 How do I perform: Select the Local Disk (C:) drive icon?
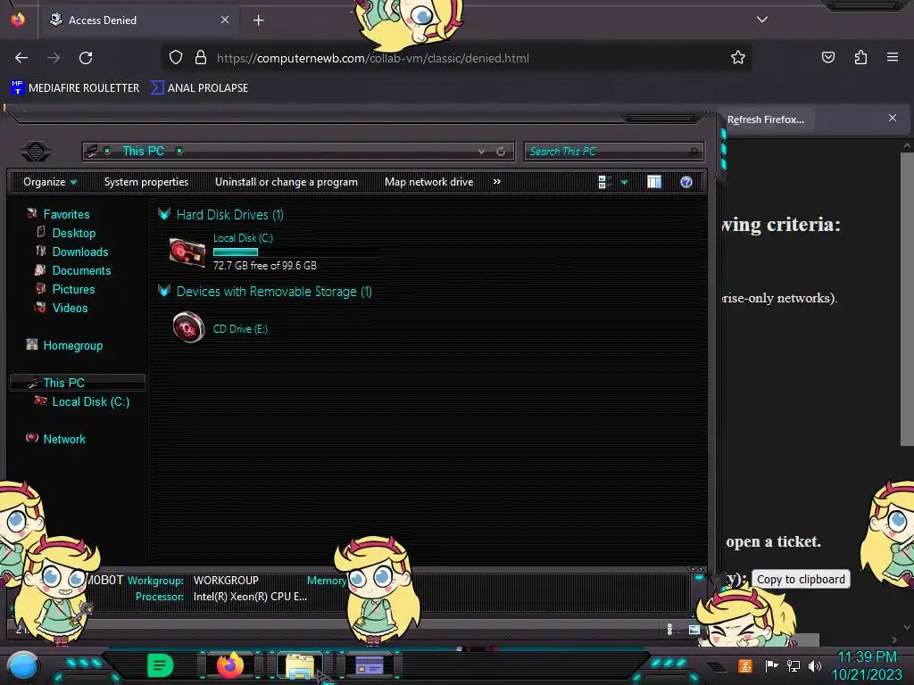coord(187,252)
